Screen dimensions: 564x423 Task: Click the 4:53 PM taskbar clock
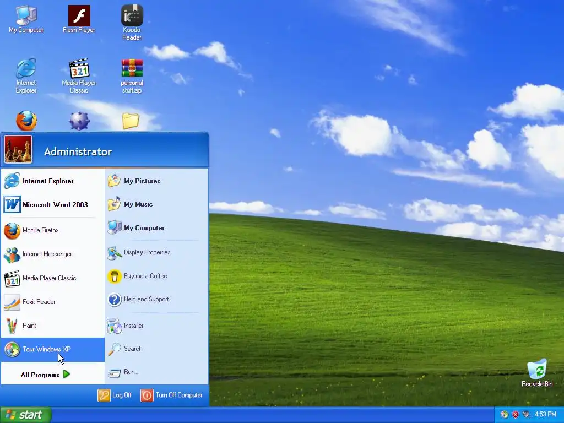545,414
